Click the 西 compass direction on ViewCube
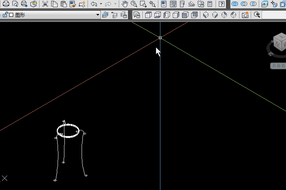This screenshot has height=190, width=286. pyautogui.click(x=271, y=53)
